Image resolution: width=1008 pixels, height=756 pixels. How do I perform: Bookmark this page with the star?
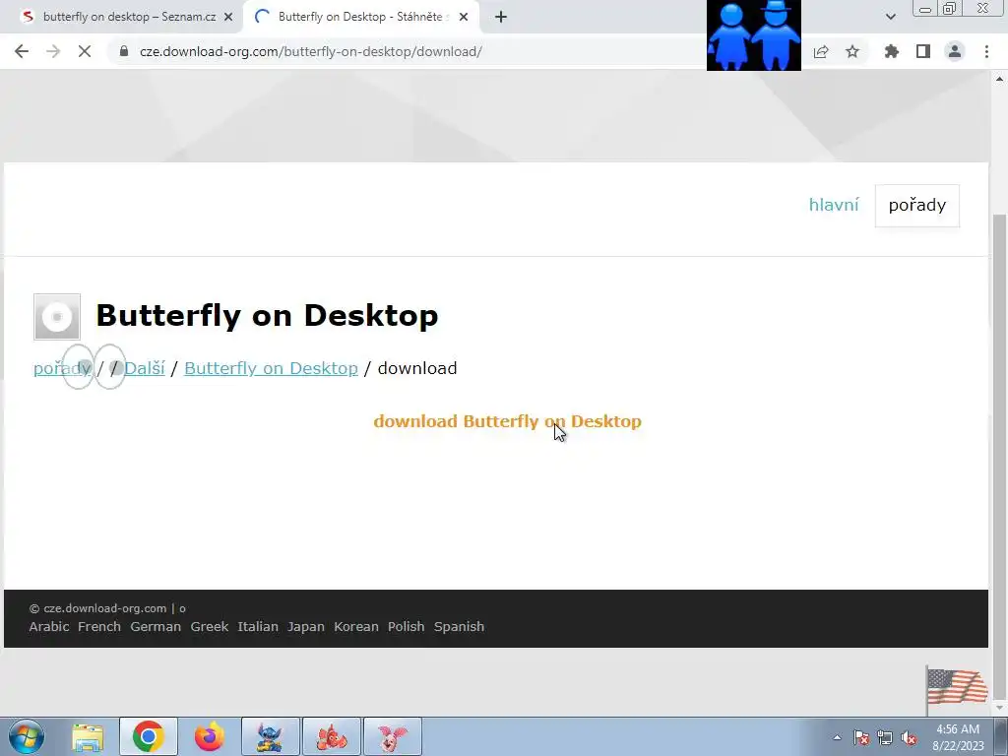(x=852, y=51)
